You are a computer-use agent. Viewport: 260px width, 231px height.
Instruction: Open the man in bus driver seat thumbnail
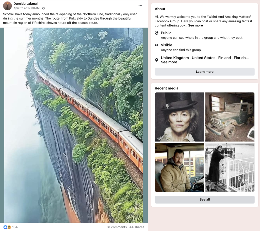180,167
